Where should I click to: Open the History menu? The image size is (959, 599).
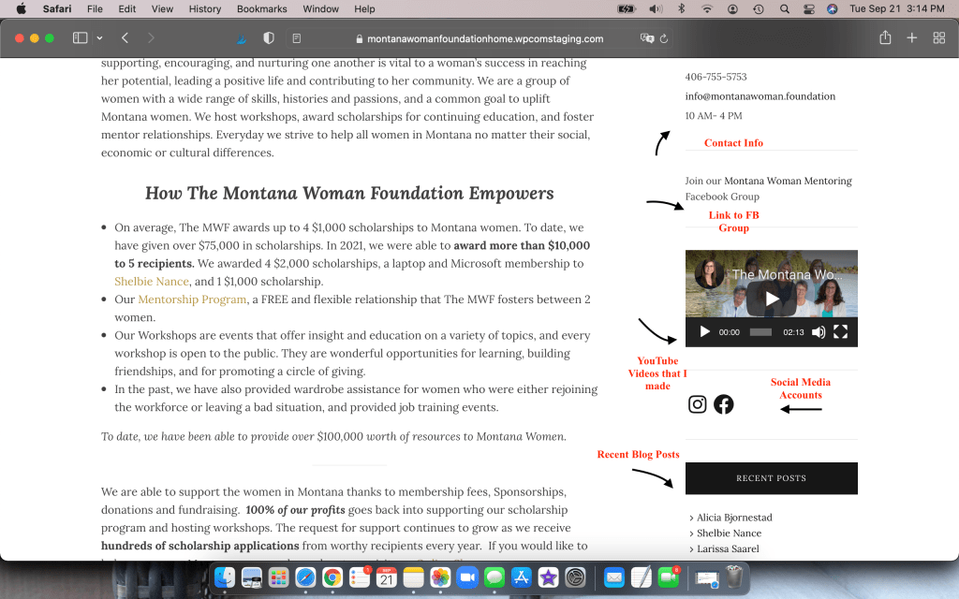point(205,9)
